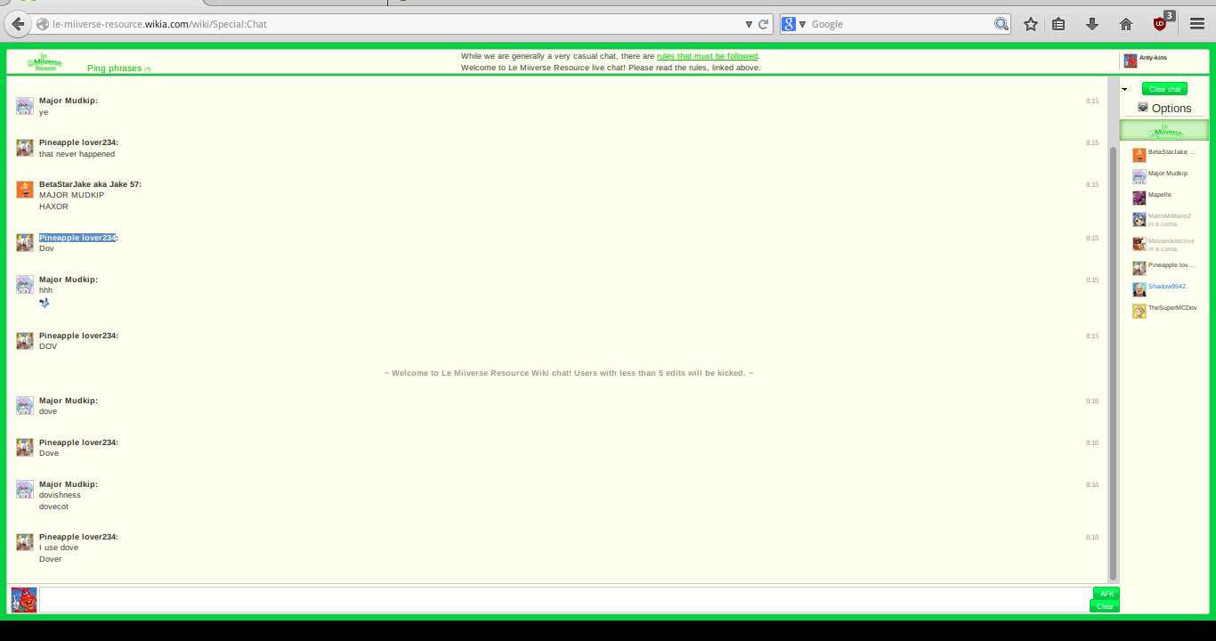The image size is (1216, 641).
Task: Click Major Mudkip's avatar beside 'ye' message
Action: (x=25, y=106)
